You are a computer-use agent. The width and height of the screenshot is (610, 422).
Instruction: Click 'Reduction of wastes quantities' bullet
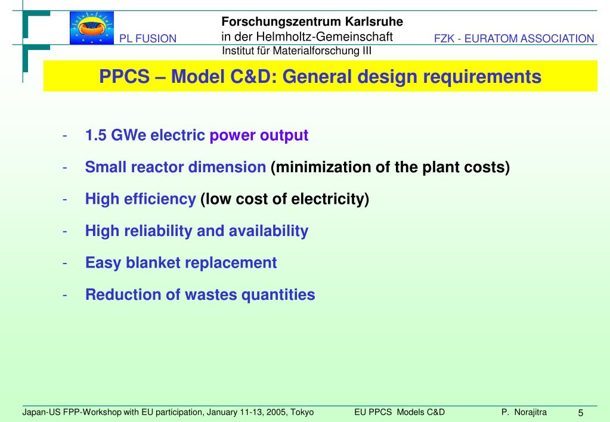(x=200, y=294)
